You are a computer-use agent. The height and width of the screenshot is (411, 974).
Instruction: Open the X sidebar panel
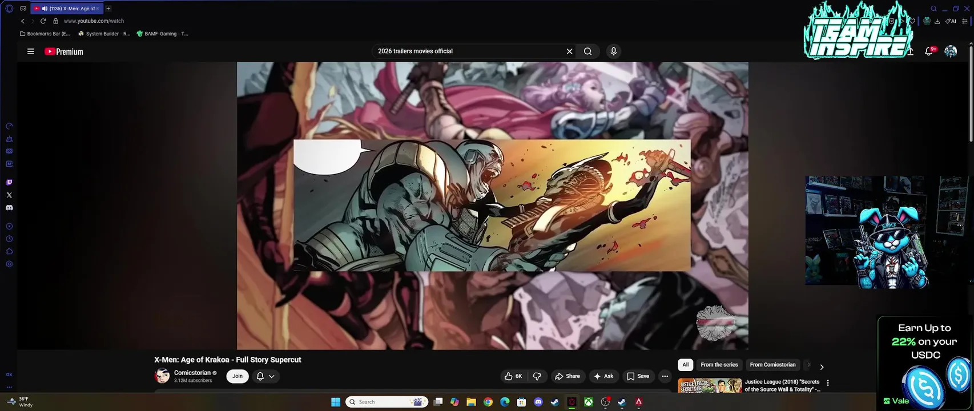point(9,195)
